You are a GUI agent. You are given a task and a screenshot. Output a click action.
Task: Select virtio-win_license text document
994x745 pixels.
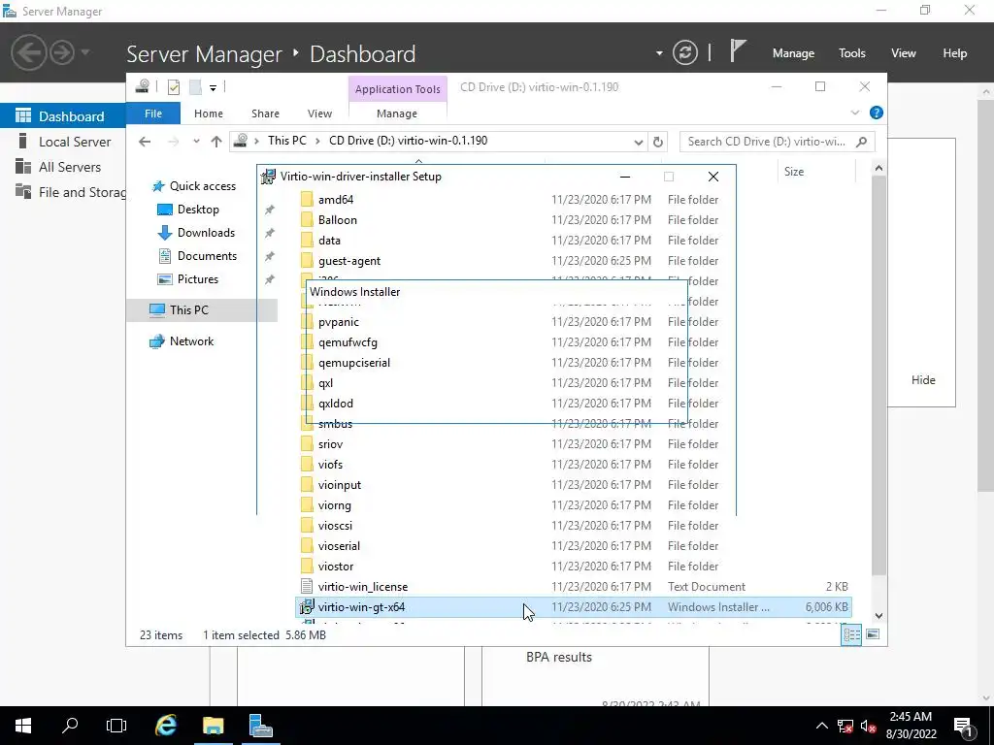pyautogui.click(x=363, y=587)
